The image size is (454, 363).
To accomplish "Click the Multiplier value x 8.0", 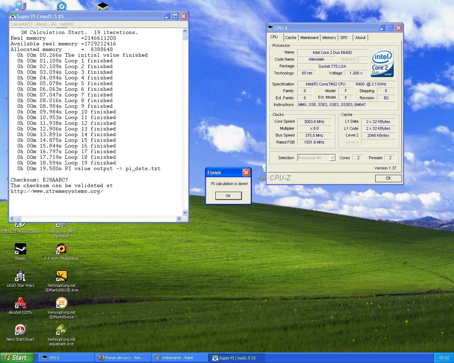I will click(314, 128).
